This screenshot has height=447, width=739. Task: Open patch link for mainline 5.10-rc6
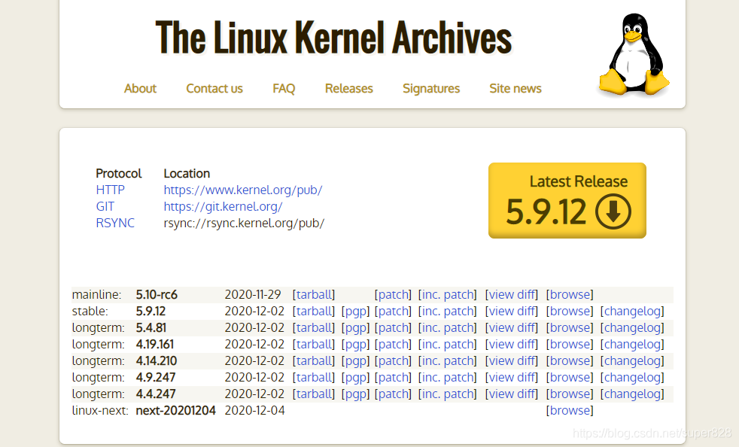[393, 295]
